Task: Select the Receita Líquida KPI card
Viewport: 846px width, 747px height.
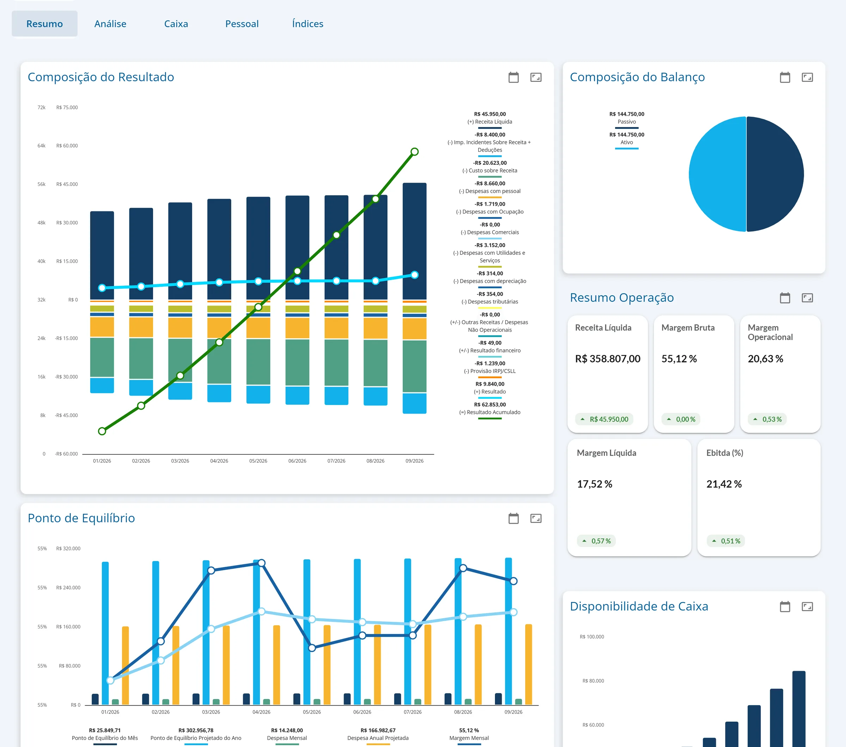Action: click(x=608, y=374)
